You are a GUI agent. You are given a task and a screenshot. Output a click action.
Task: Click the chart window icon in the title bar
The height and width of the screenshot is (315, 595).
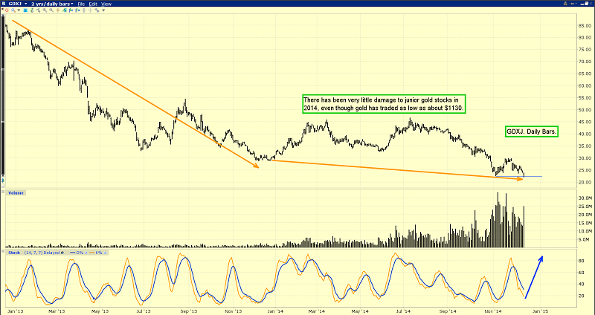(x=4, y=4)
